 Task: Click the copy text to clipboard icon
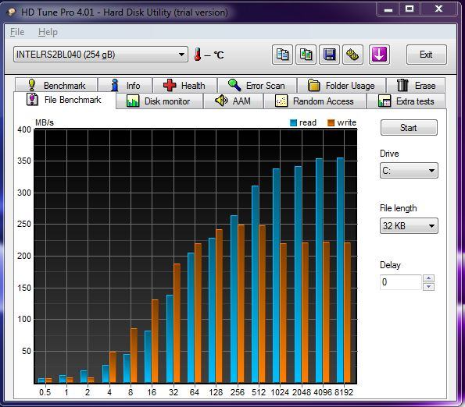(x=282, y=55)
